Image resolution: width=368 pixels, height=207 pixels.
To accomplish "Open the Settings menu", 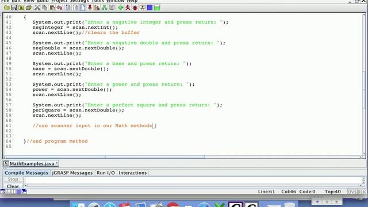I will pos(79,1).
